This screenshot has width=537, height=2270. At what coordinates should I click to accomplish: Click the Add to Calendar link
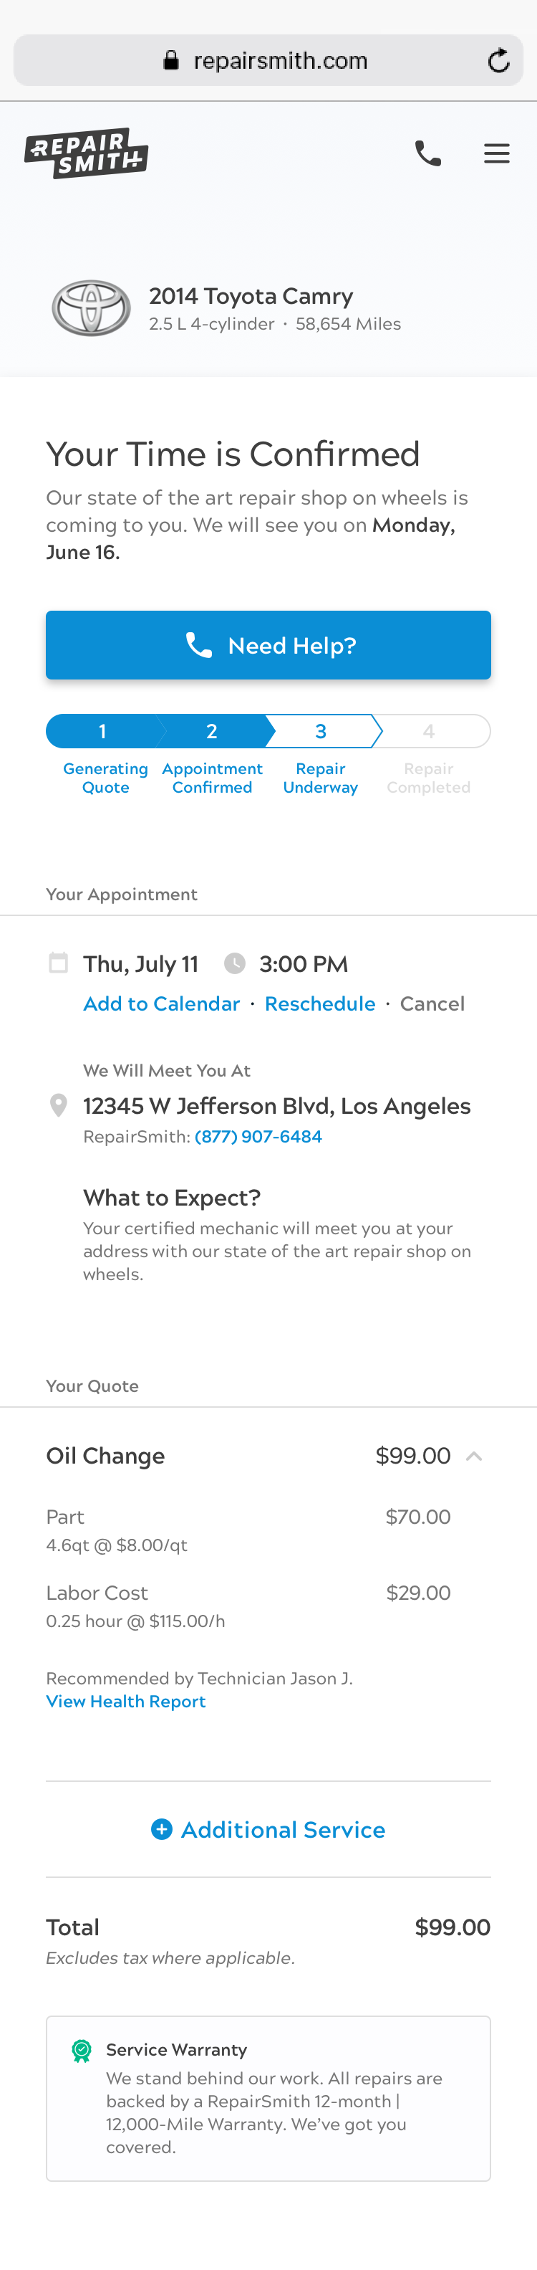[x=161, y=1003]
